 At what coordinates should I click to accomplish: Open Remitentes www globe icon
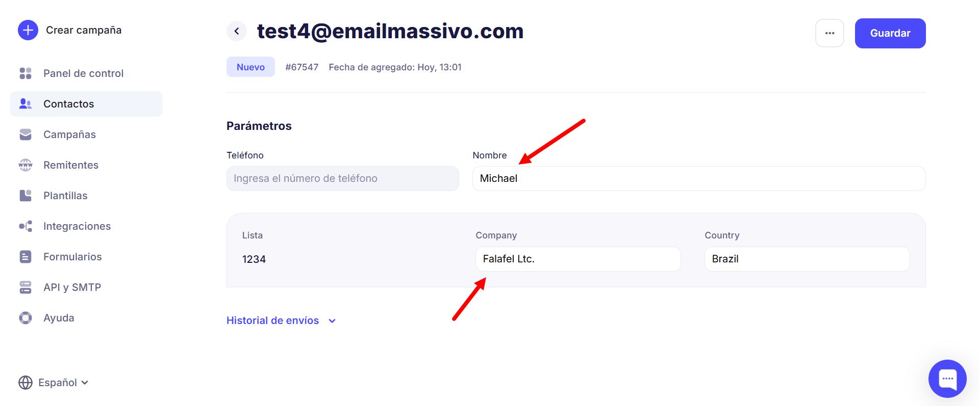(26, 165)
